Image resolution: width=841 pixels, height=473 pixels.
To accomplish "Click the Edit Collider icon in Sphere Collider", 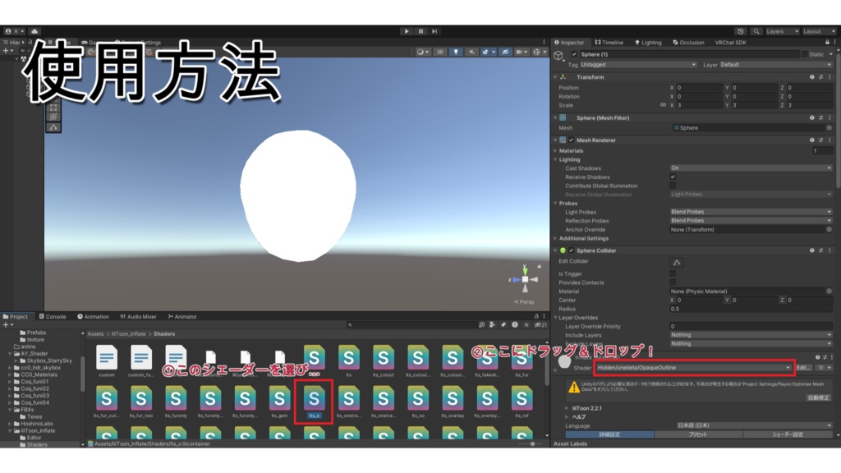I will [676, 263].
